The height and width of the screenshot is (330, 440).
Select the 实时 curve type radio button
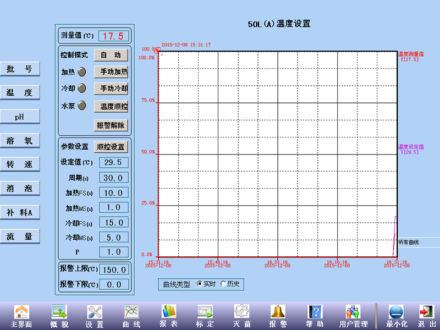pyautogui.click(x=200, y=284)
